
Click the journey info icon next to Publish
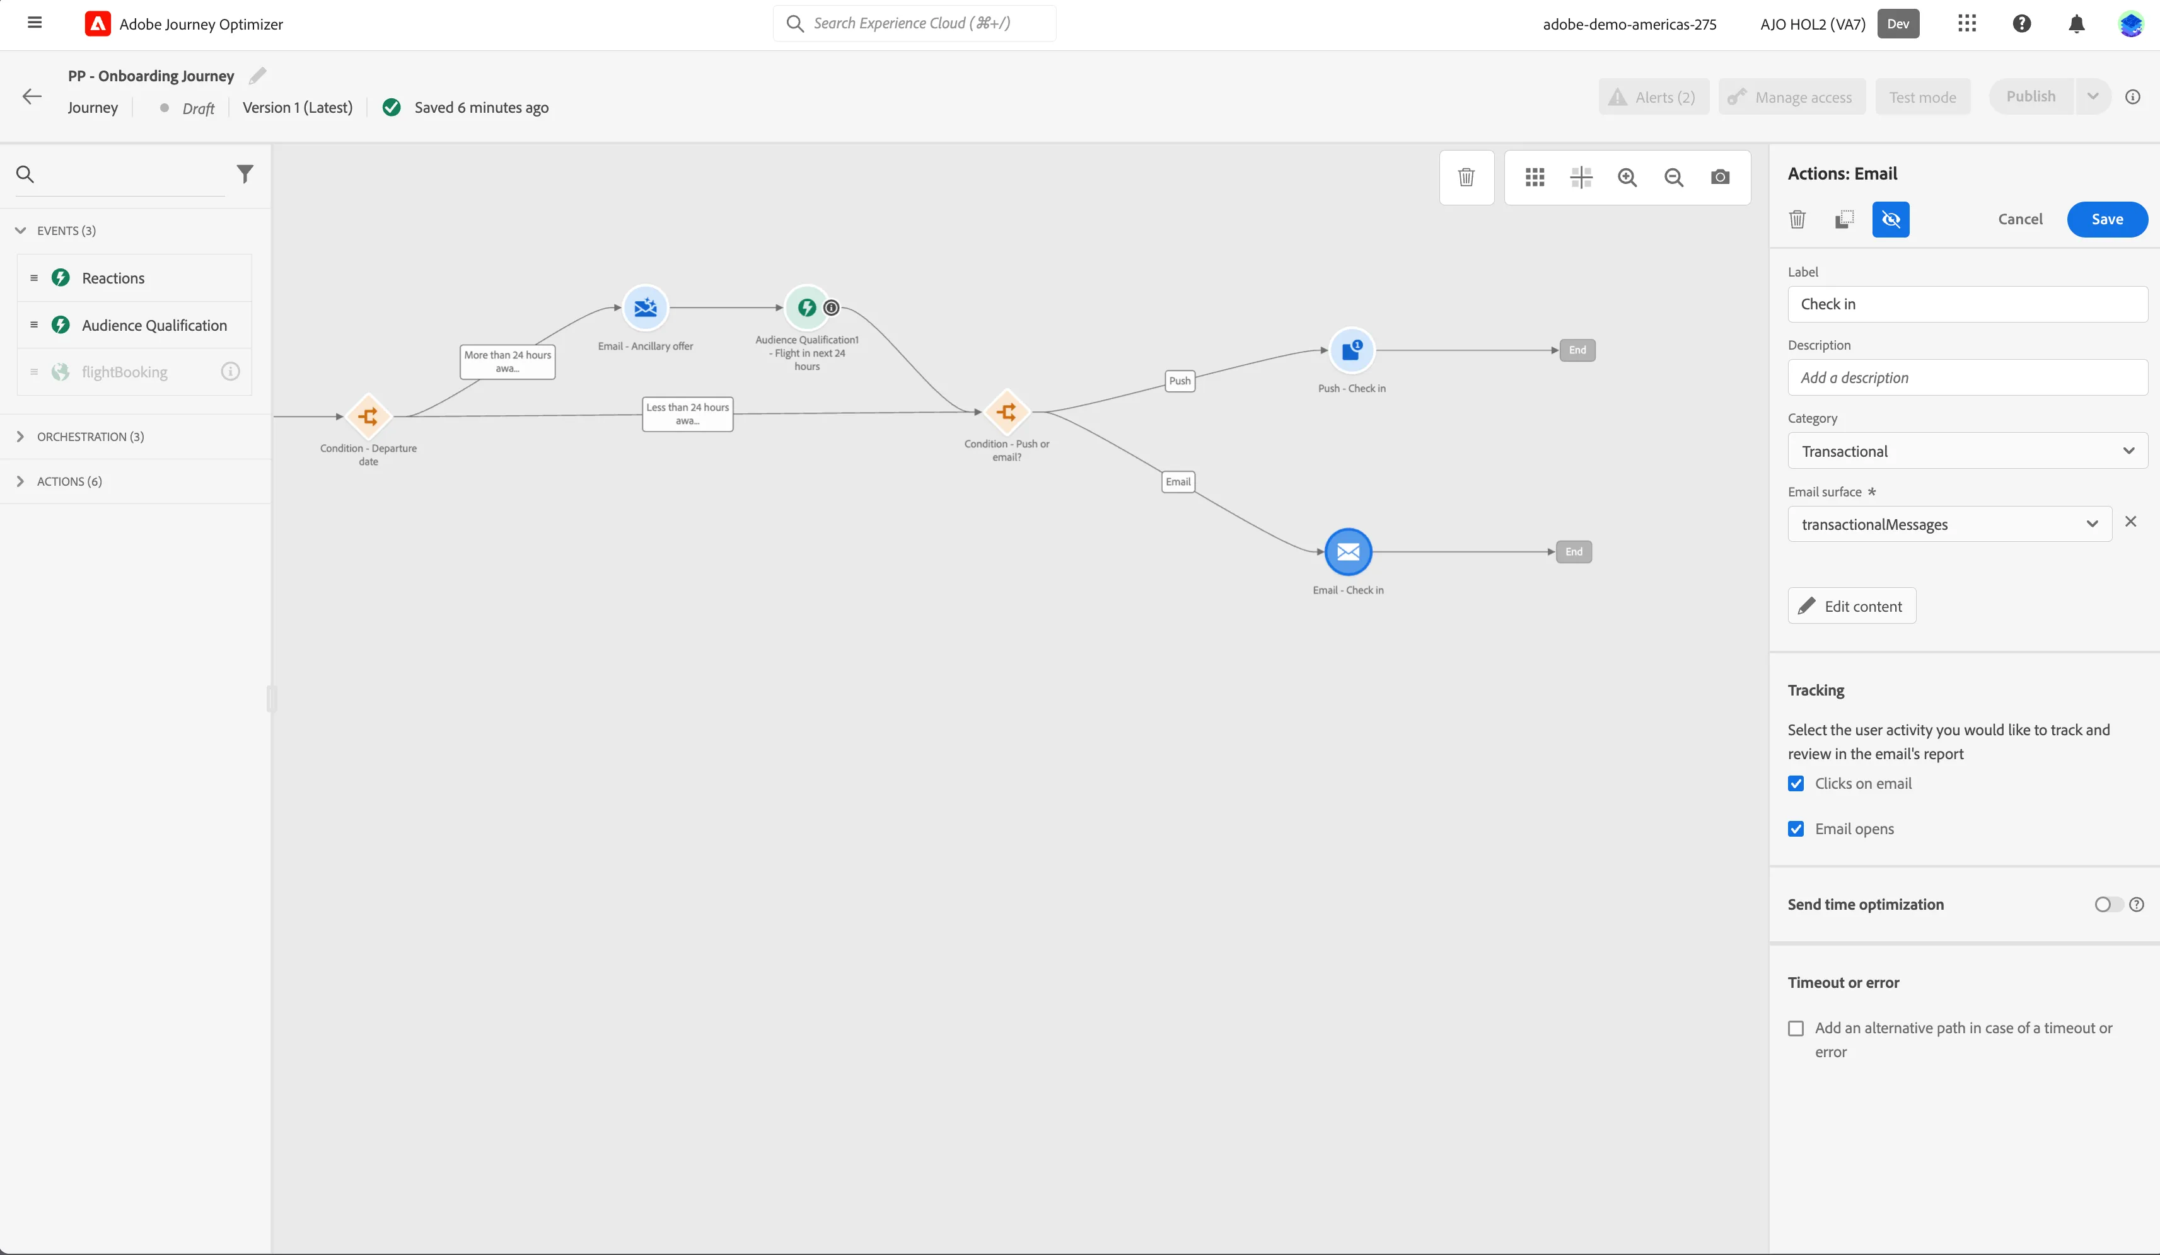pyautogui.click(x=2134, y=97)
